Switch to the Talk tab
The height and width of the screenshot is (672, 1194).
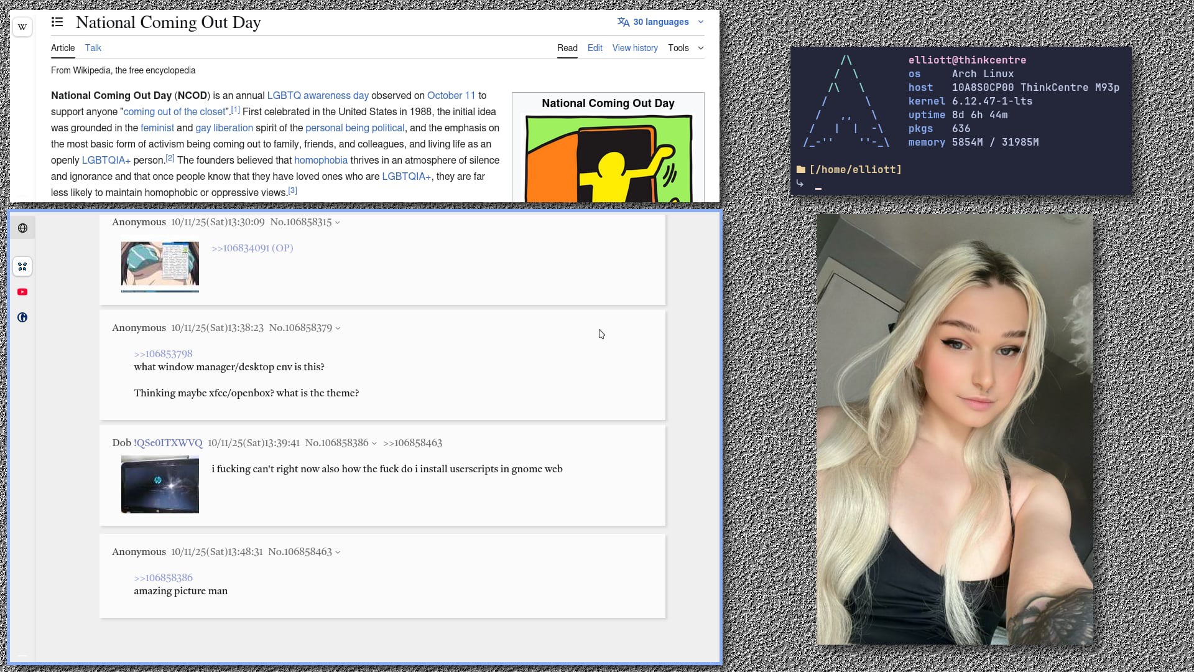(x=93, y=48)
